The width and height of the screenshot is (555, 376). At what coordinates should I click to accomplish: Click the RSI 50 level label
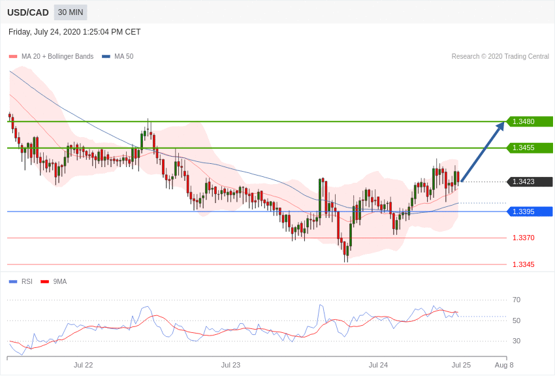[516, 321]
